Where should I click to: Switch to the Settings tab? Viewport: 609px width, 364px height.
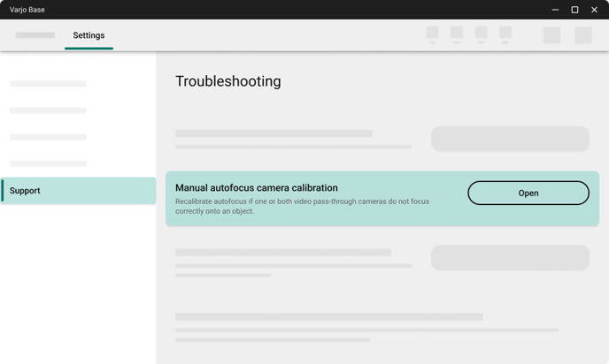[89, 35]
